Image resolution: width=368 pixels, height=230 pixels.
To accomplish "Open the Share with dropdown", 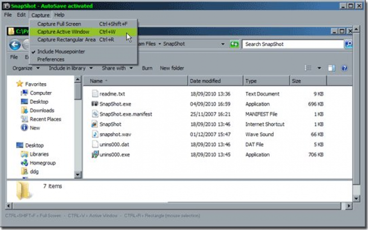I will tap(117, 68).
